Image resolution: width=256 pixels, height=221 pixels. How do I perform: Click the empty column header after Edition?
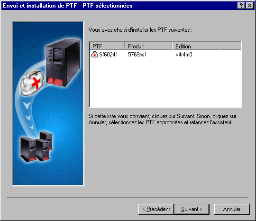pos(230,46)
